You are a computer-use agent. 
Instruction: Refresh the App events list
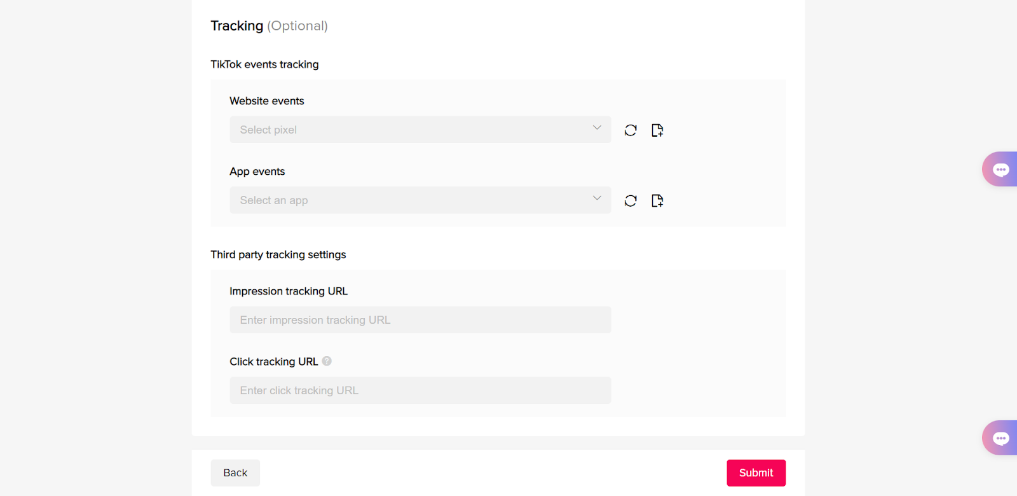point(630,200)
